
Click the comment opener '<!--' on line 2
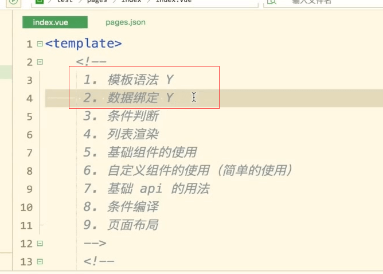91,61
